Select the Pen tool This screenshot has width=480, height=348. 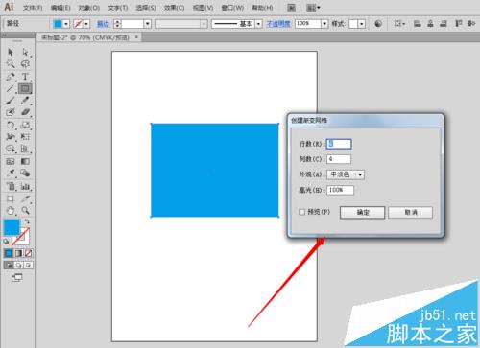coord(11,77)
